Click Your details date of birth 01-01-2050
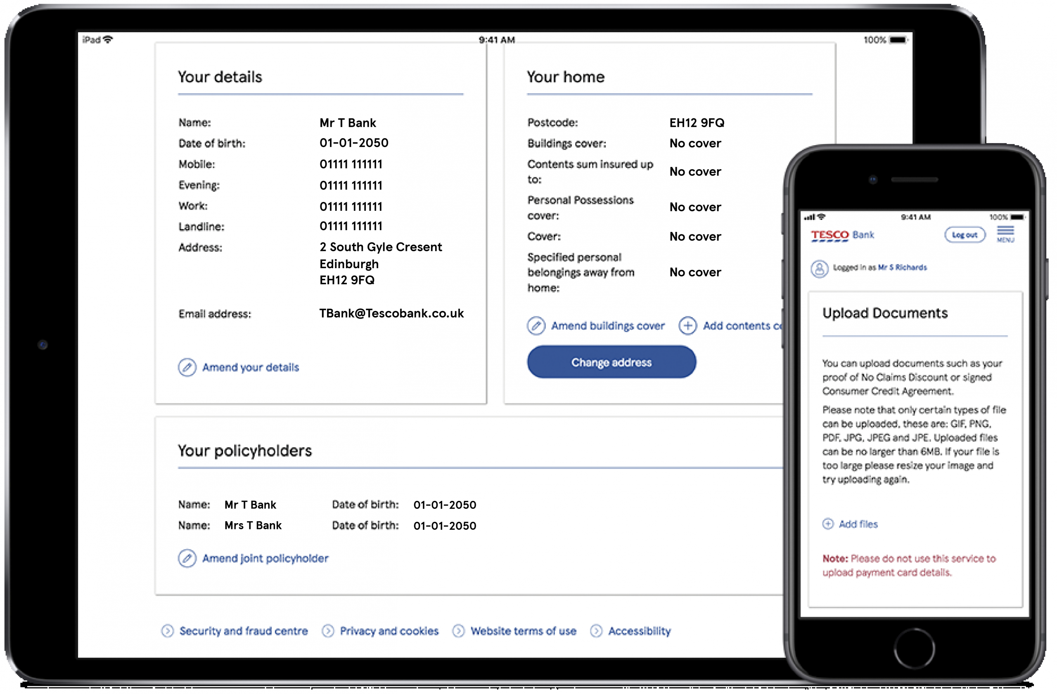Screen dimensions: 1057x694 tap(355, 143)
